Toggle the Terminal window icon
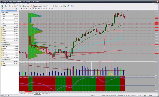 pyautogui.click(x=18, y=6)
